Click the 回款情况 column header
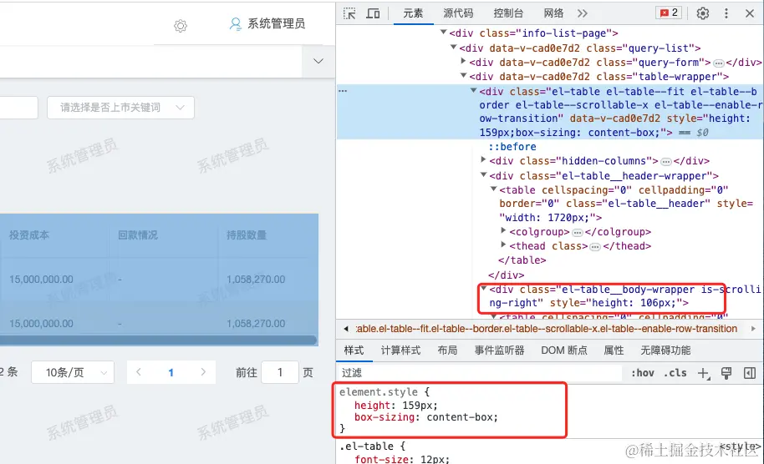The image size is (764, 464). coord(138,235)
